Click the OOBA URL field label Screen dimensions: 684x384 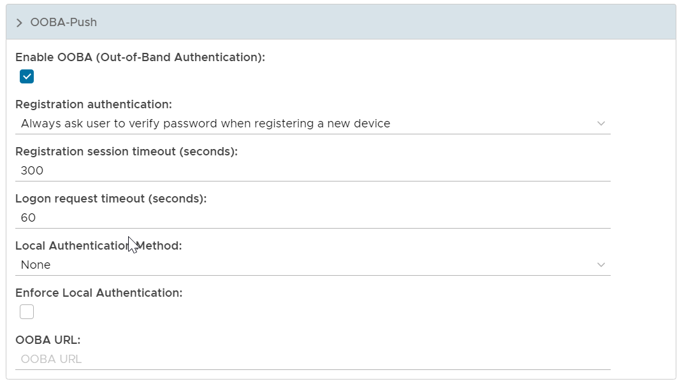click(48, 340)
